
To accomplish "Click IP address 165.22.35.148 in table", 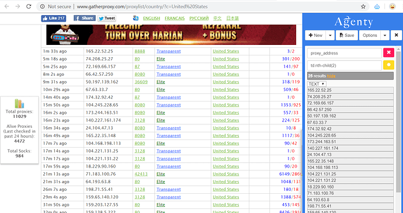I will (x=100, y=135).
